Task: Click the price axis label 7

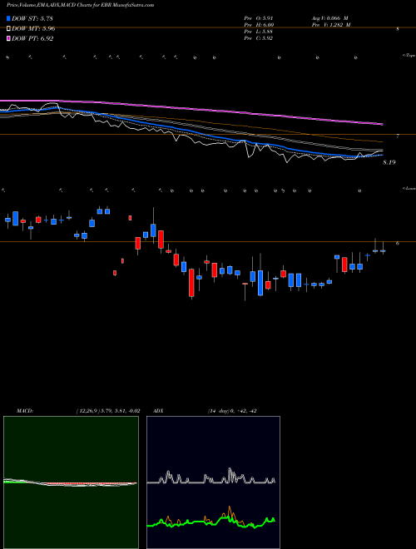Action: [x=398, y=136]
